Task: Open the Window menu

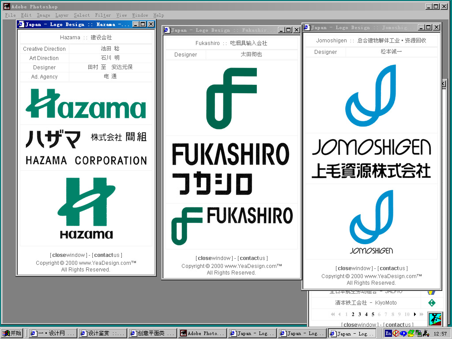Action: pyautogui.click(x=140, y=15)
